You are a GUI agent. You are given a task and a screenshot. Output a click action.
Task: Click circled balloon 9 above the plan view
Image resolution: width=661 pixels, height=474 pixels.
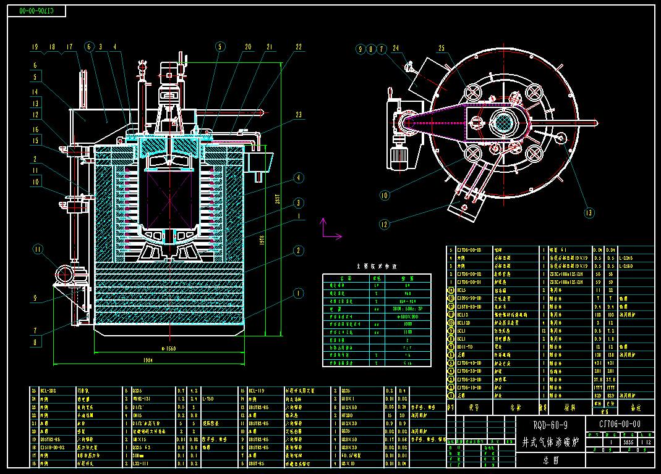(360, 49)
